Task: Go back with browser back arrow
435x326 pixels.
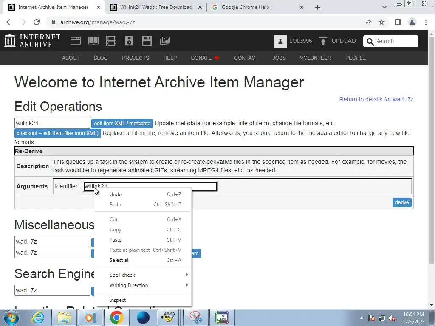Action: (9, 22)
